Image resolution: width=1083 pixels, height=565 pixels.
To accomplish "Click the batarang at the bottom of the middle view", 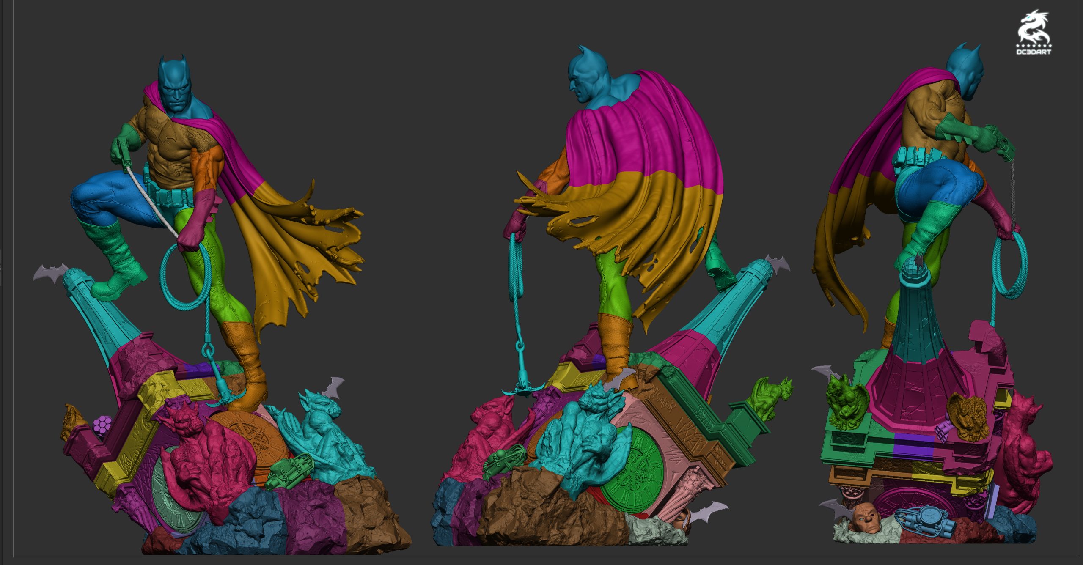I will coord(706,512).
